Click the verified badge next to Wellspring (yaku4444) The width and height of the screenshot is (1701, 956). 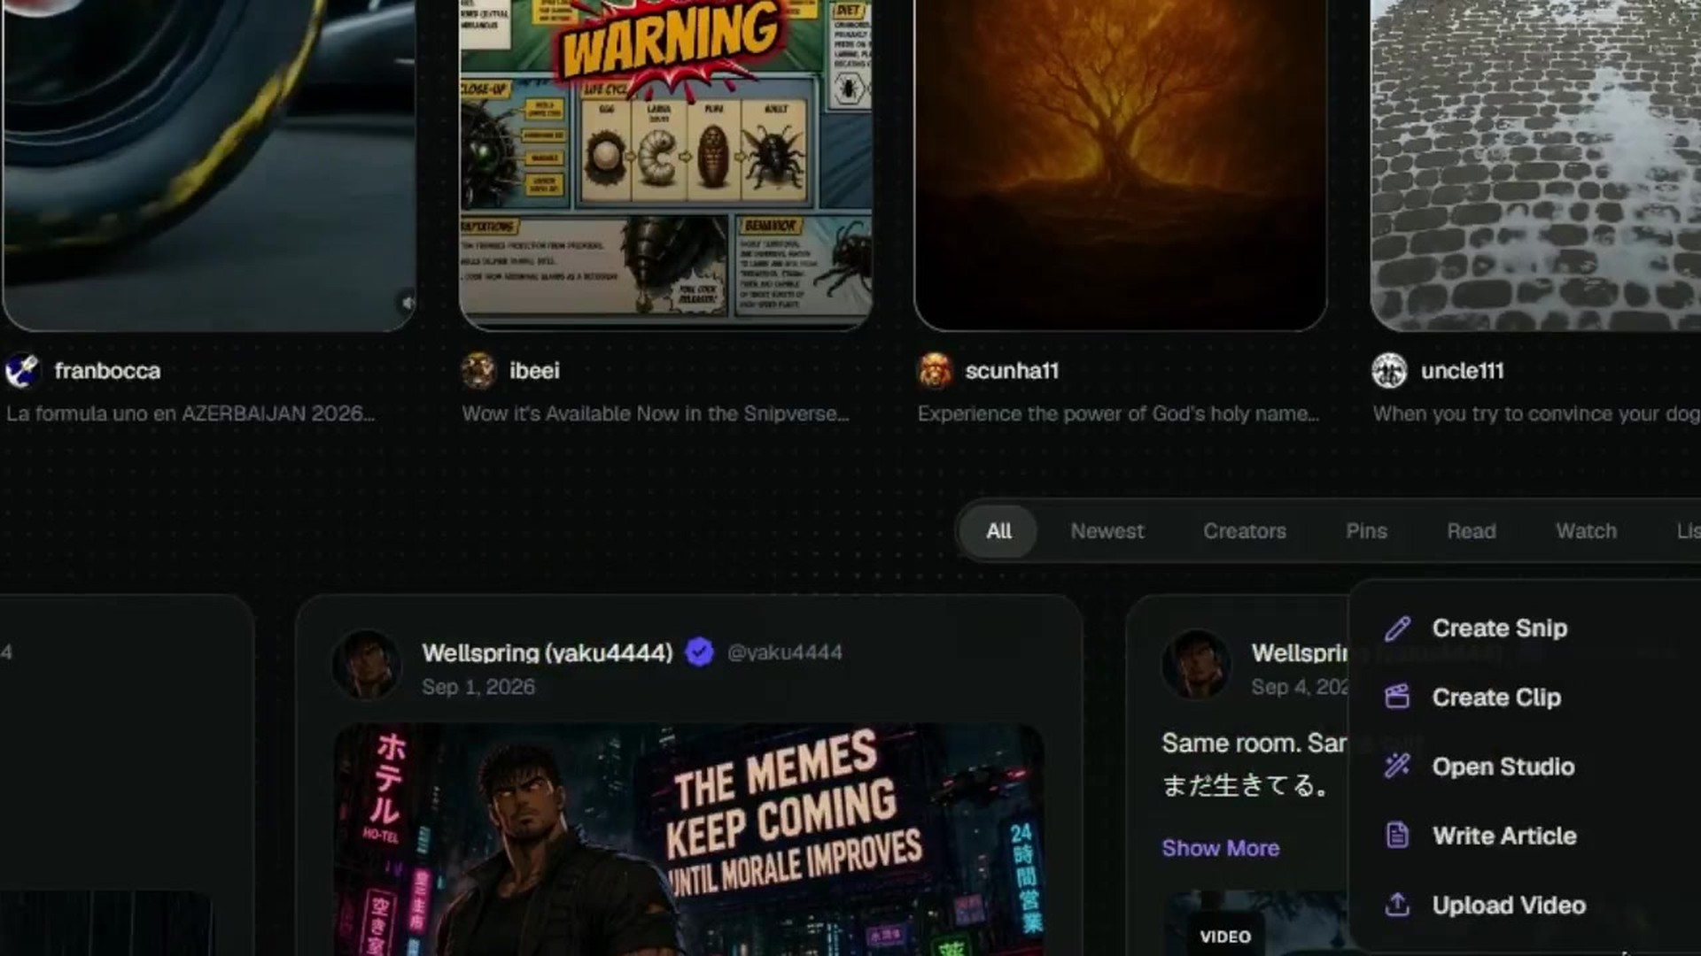pos(699,652)
